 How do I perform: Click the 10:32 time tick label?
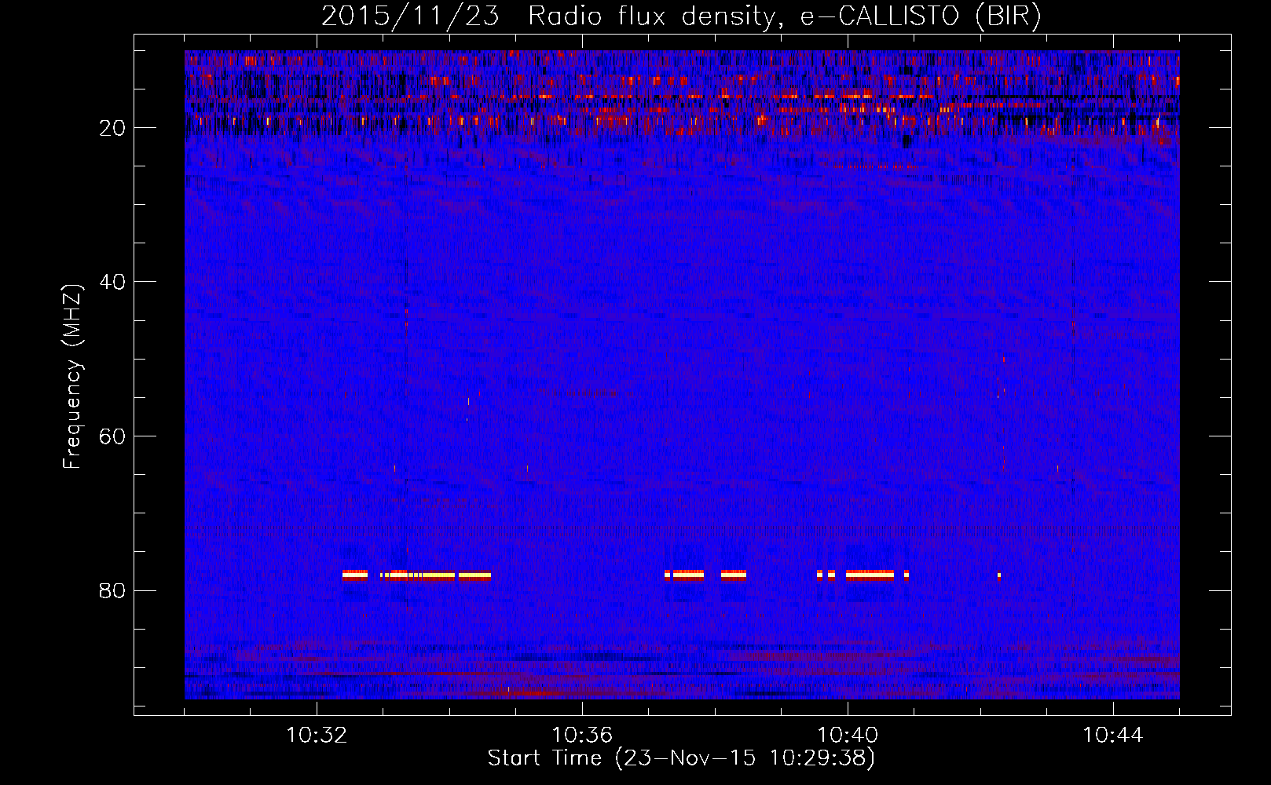317,736
